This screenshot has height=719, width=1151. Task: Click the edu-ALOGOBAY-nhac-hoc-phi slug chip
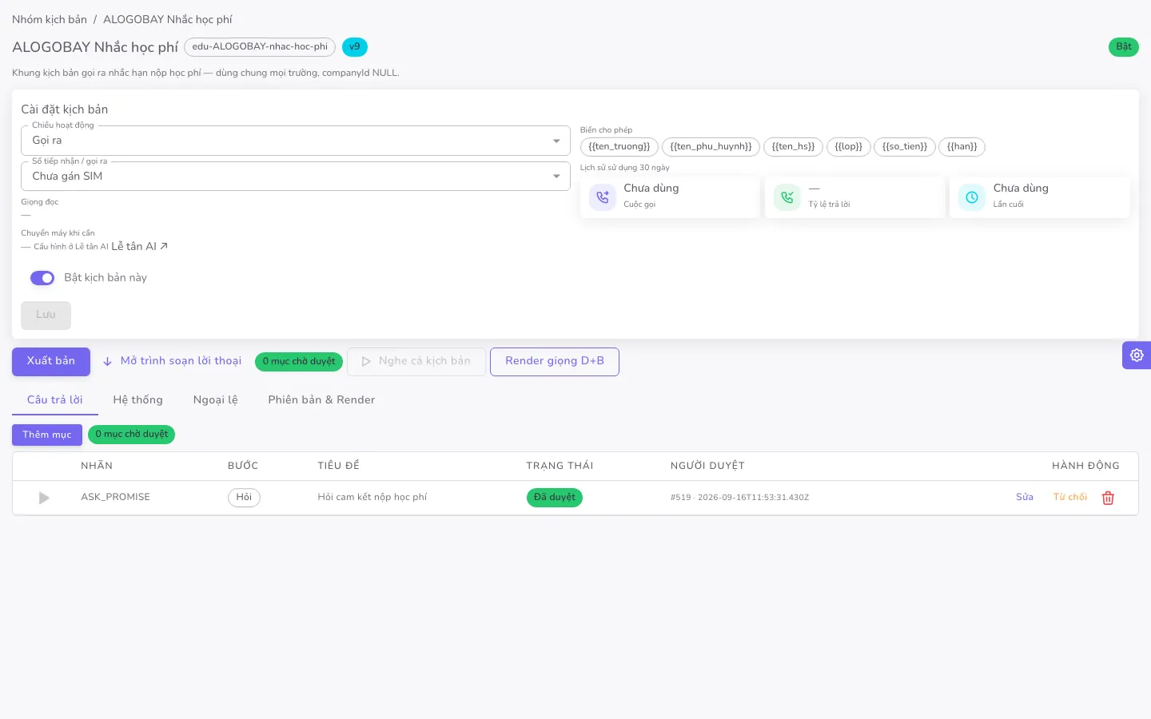tap(260, 47)
